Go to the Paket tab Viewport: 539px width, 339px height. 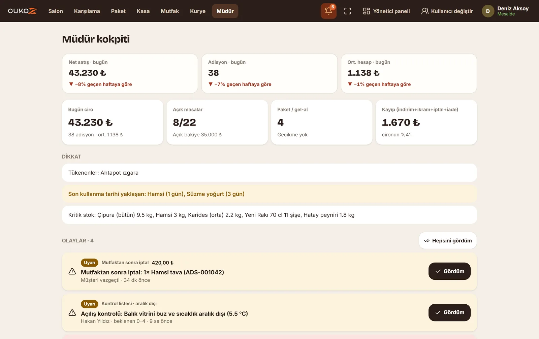pos(118,11)
